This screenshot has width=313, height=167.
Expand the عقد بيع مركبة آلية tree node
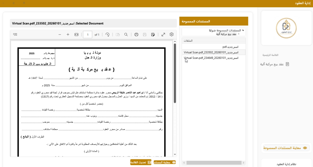click(238, 34)
